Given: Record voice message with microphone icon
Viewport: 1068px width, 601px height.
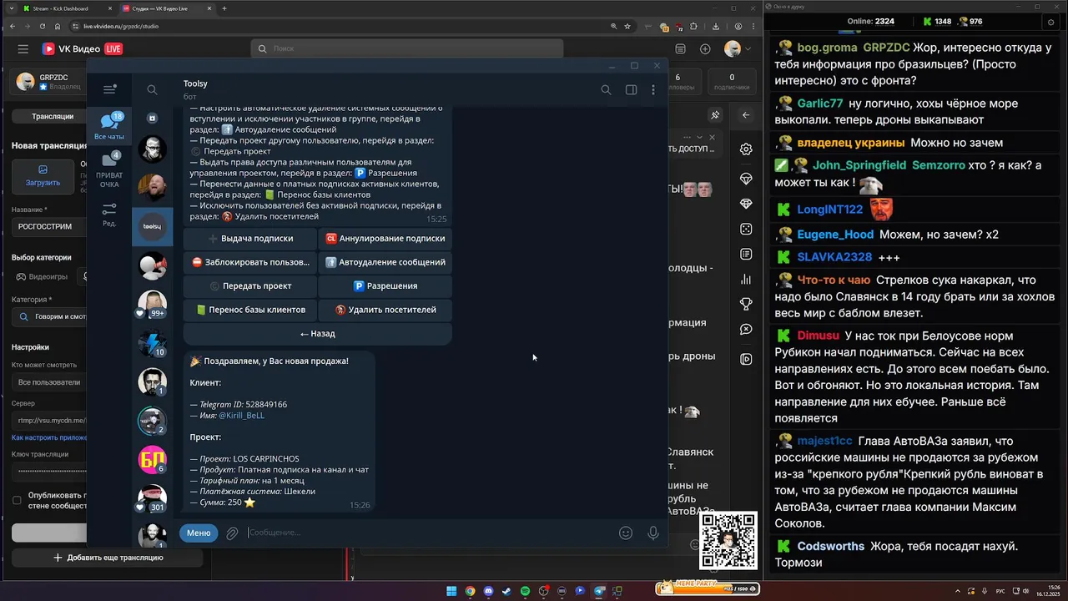Looking at the screenshot, I should (653, 533).
